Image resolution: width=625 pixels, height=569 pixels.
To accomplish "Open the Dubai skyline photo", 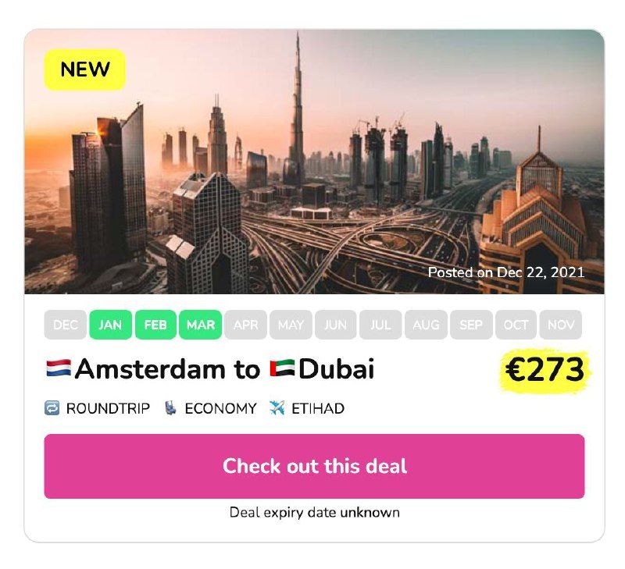I will [x=314, y=162].
